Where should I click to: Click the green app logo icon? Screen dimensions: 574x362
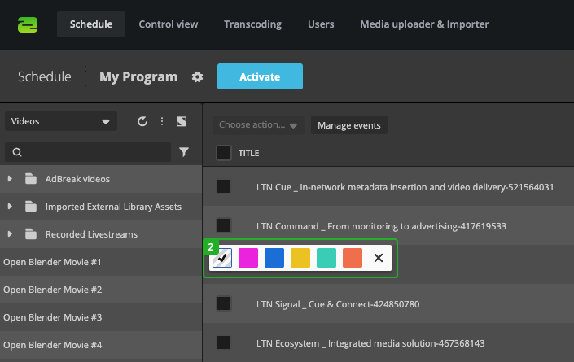tap(28, 24)
